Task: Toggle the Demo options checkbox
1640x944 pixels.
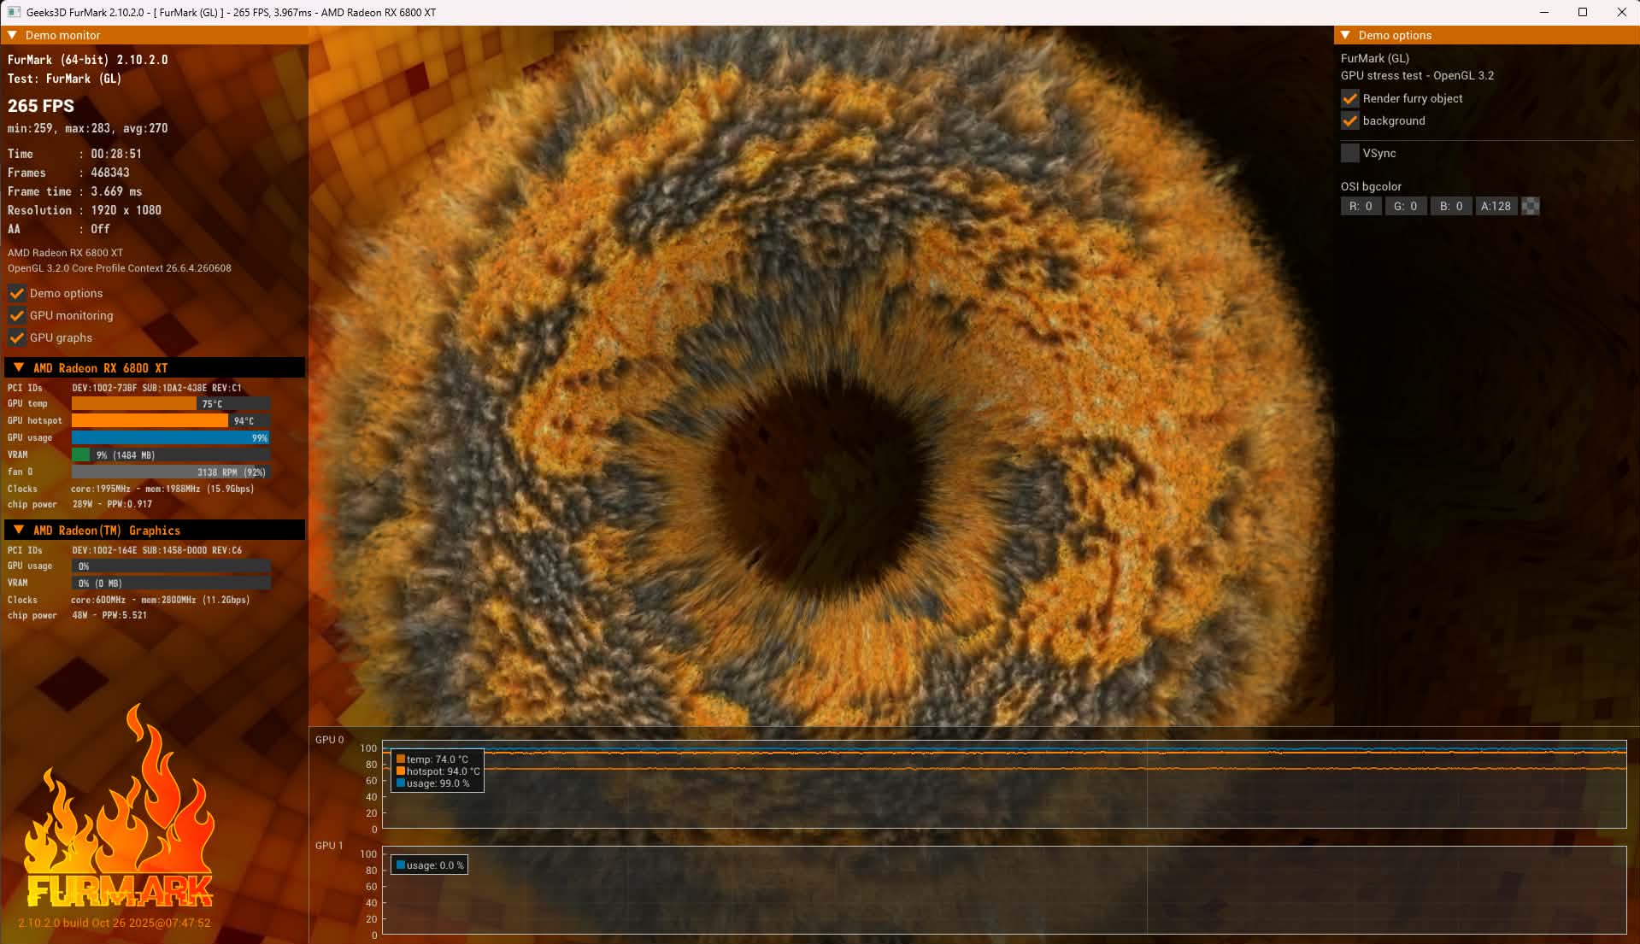Action: tap(16, 293)
